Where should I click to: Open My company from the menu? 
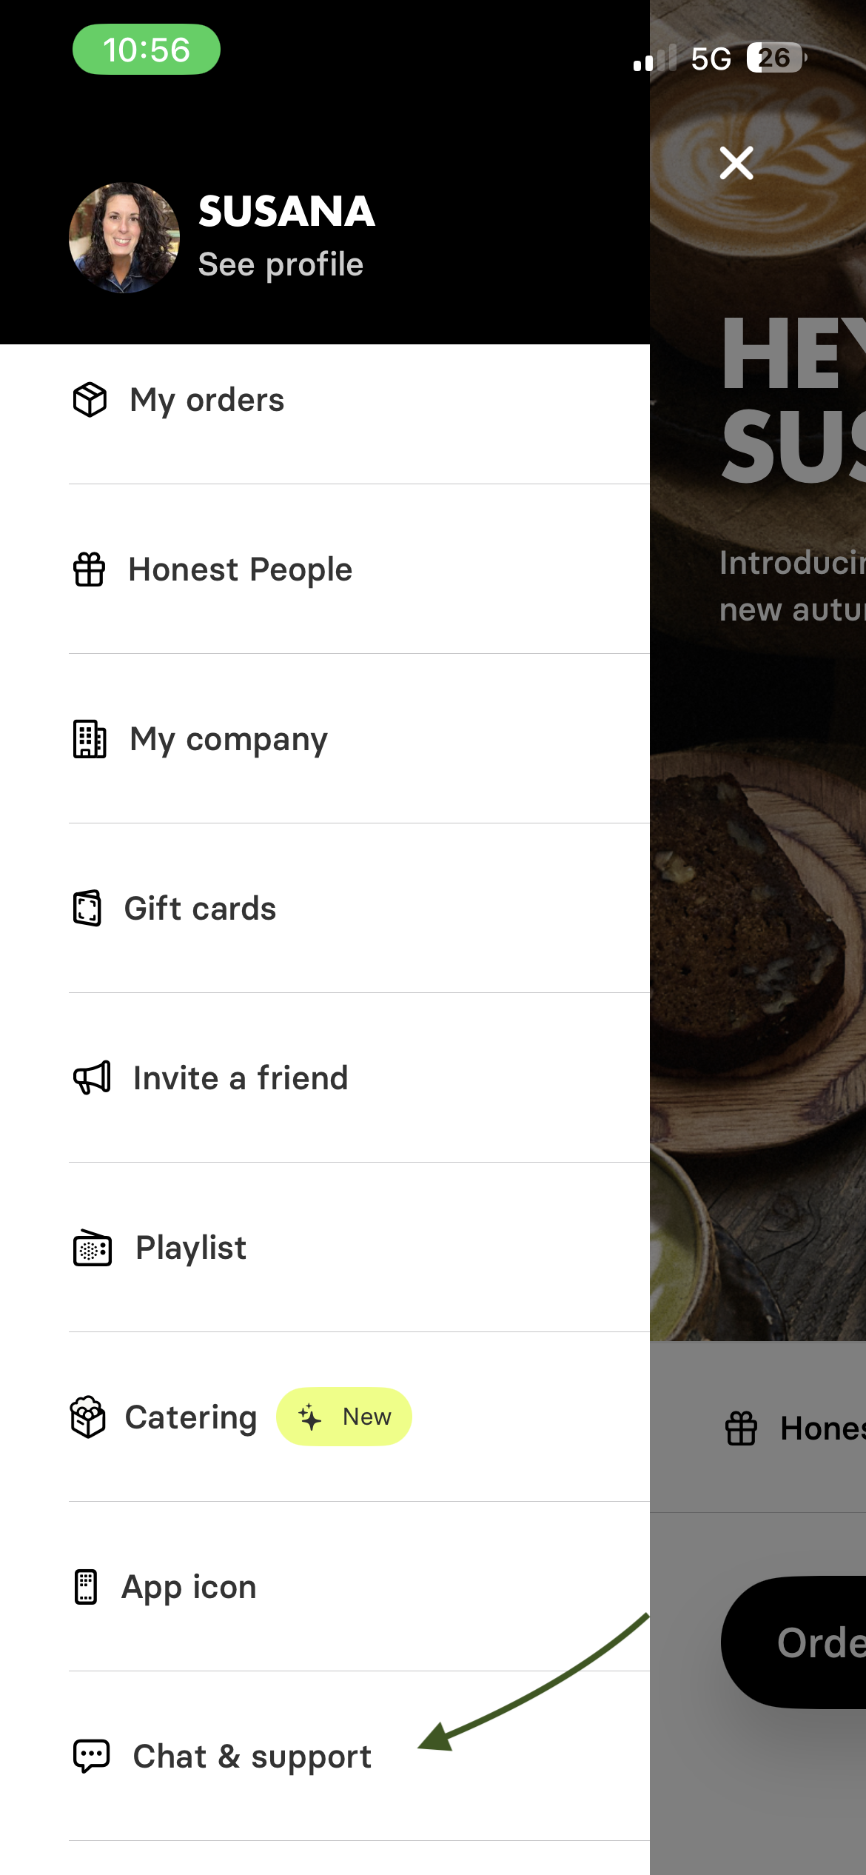click(229, 739)
